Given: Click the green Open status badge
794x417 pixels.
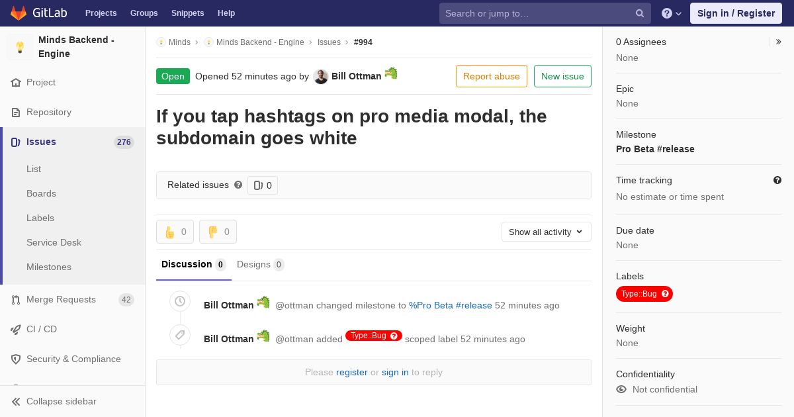Looking at the screenshot, I should point(173,76).
